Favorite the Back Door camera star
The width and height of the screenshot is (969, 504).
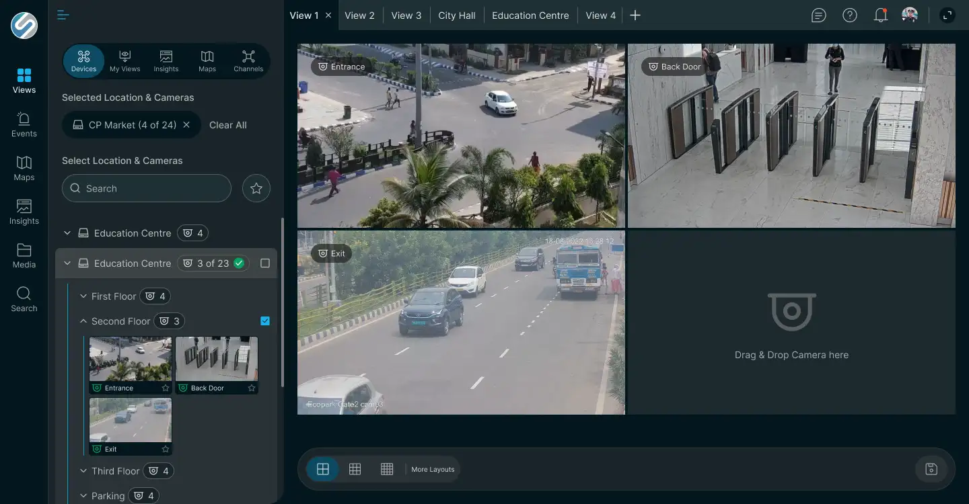pos(252,388)
